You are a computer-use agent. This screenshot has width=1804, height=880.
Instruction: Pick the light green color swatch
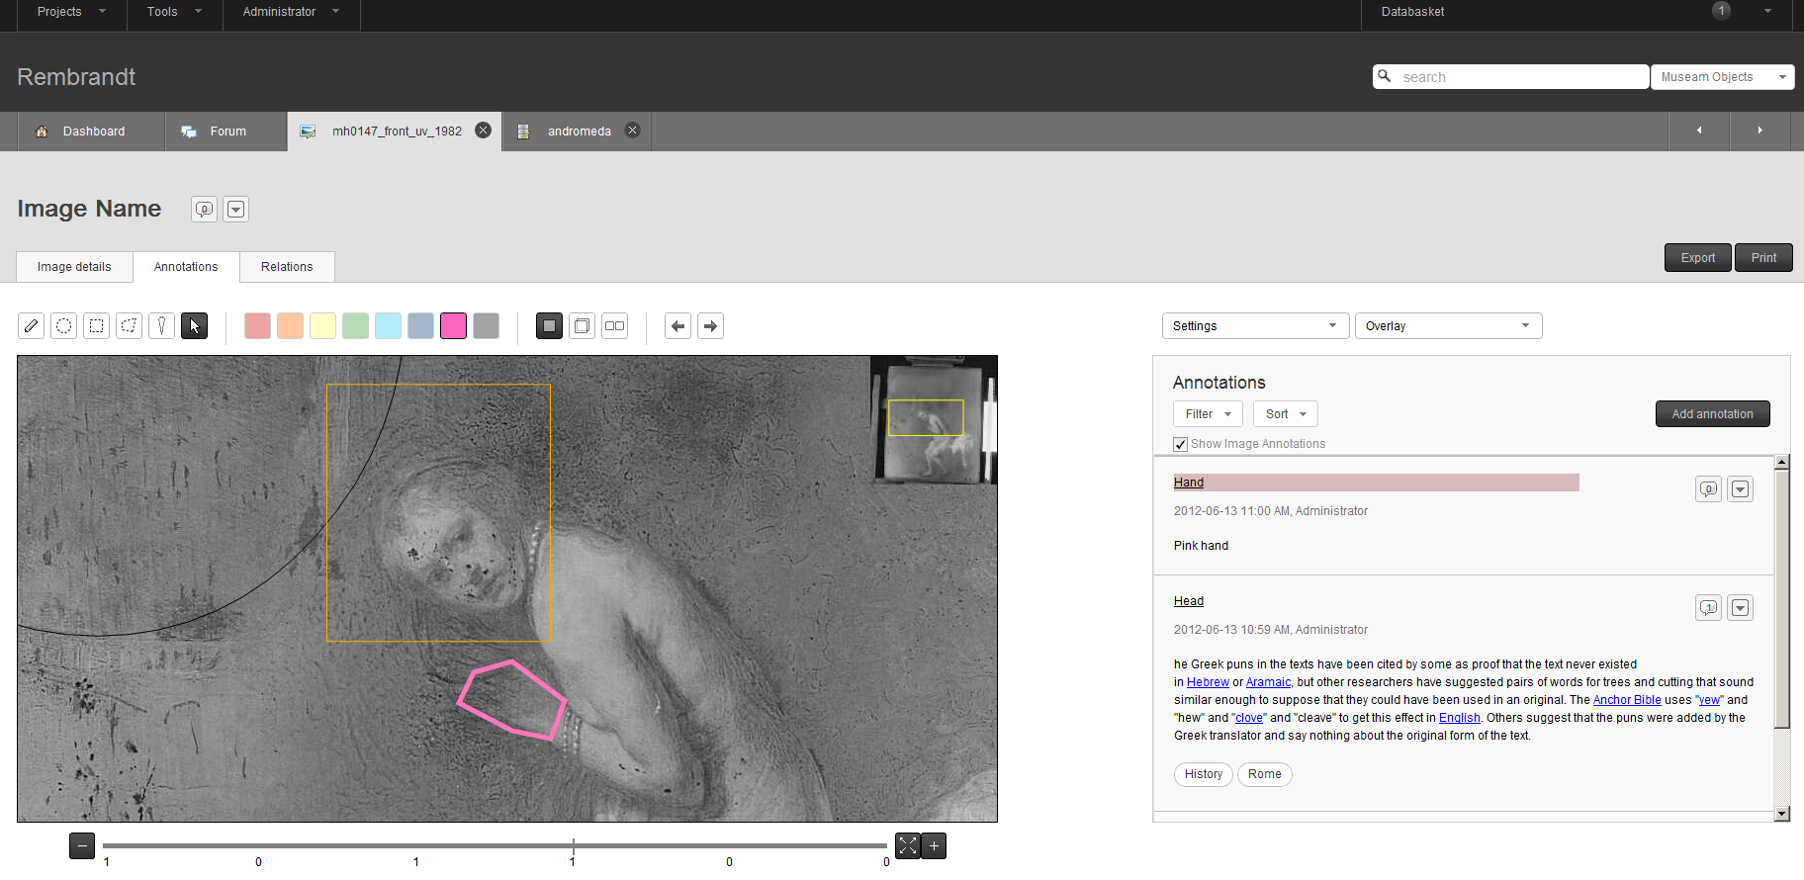[355, 325]
